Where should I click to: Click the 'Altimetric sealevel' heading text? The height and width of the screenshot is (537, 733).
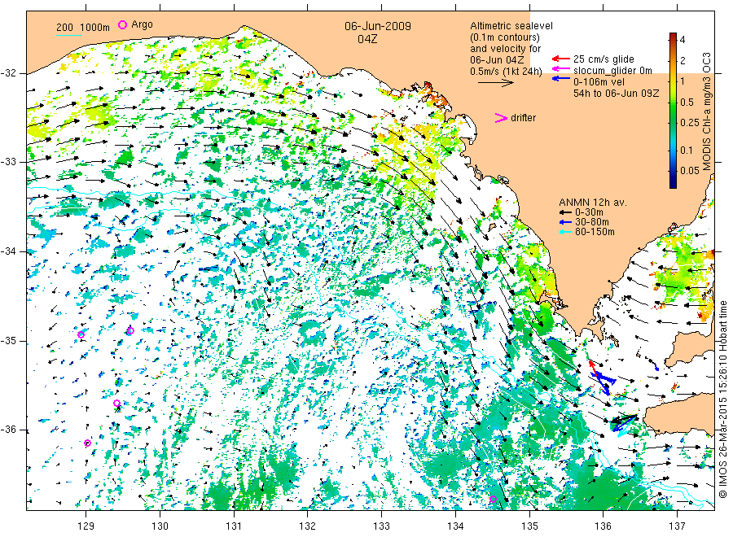pyautogui.click(x=511, y=26)
